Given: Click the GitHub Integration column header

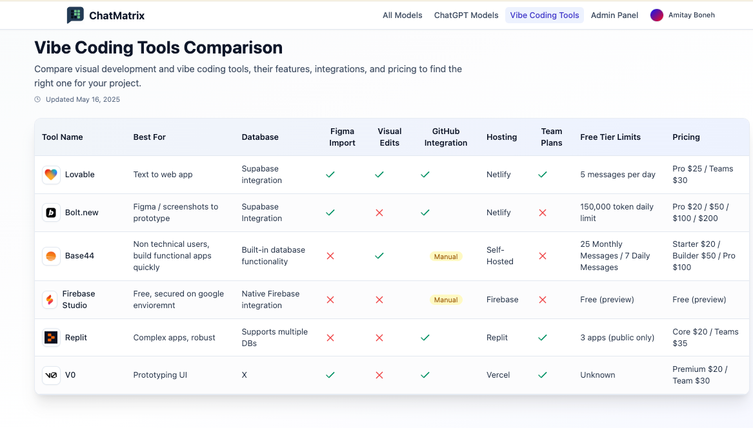Looking at the screenshot, I should point(446,137).
